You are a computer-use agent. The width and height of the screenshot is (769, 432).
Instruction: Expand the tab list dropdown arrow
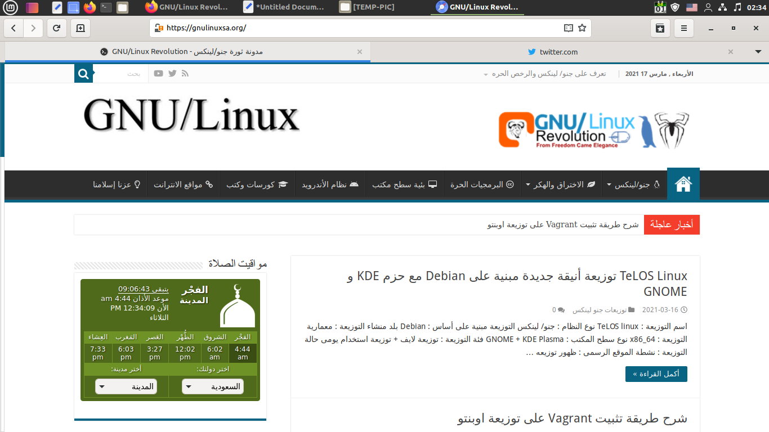pyautogui.click(x=758, y=52)
